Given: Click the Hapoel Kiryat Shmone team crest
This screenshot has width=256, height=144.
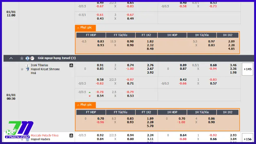Looking at the screenshot, I should (x=28, y=69).
